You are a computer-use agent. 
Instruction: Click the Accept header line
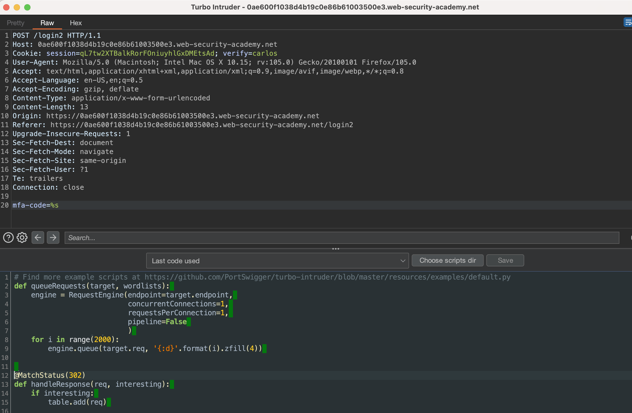click(208, 71)
